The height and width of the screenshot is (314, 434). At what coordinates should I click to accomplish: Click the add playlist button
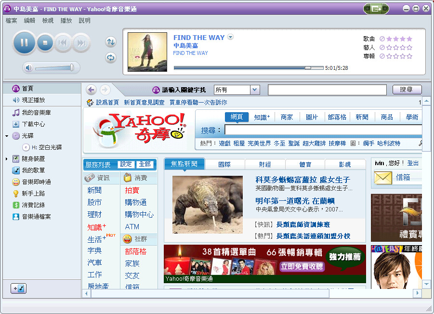(19, 288)
